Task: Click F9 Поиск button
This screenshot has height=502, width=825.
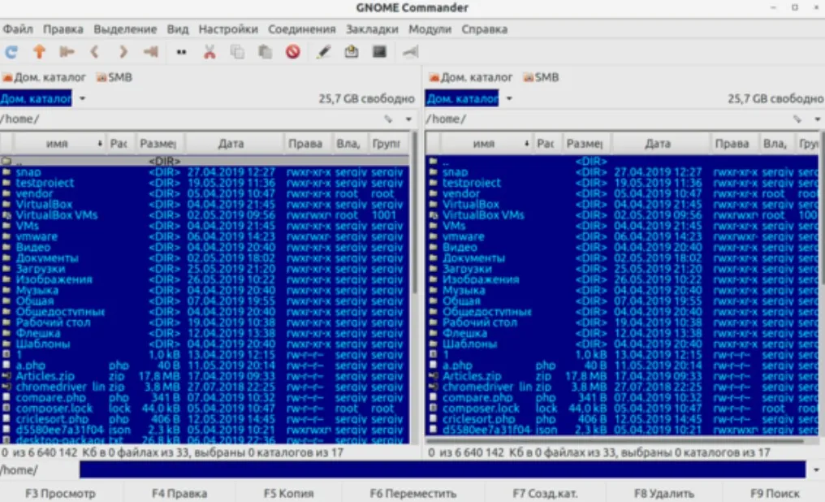Action: pyautogui.click(x=775, y=494)
